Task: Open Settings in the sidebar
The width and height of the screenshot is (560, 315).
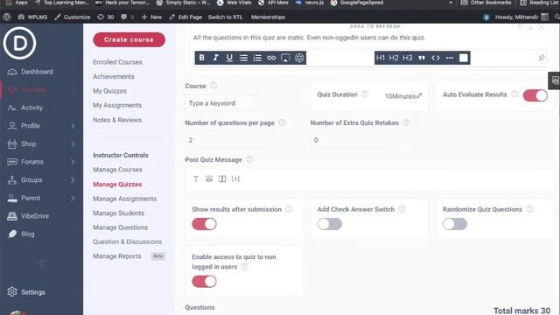Action: 33,292
